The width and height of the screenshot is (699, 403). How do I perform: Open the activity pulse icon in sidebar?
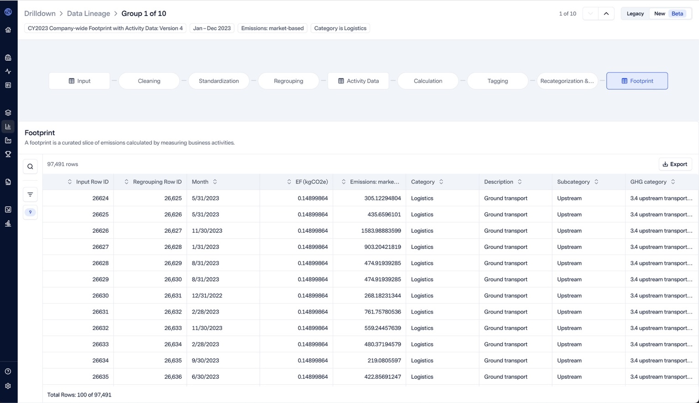[8, 71]
